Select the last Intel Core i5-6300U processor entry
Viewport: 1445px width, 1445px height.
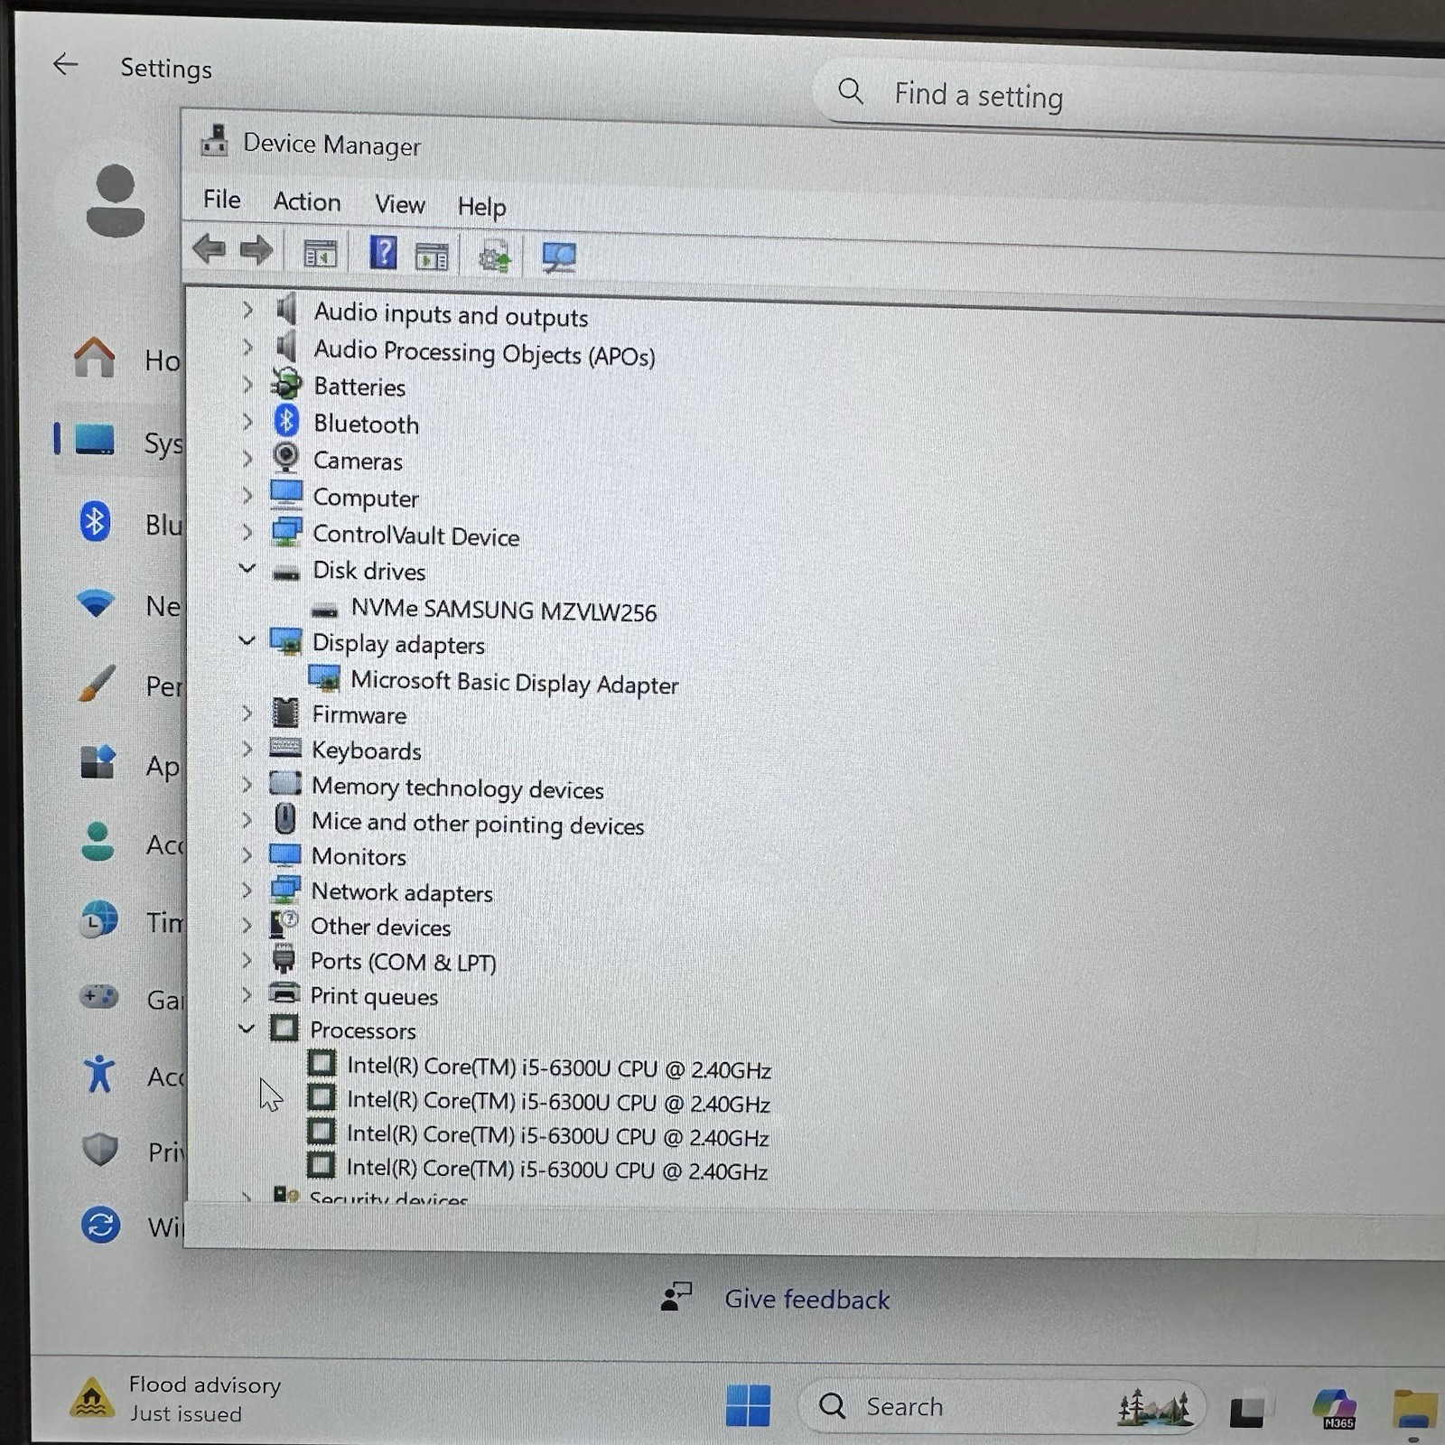[x=557, y=1170]
